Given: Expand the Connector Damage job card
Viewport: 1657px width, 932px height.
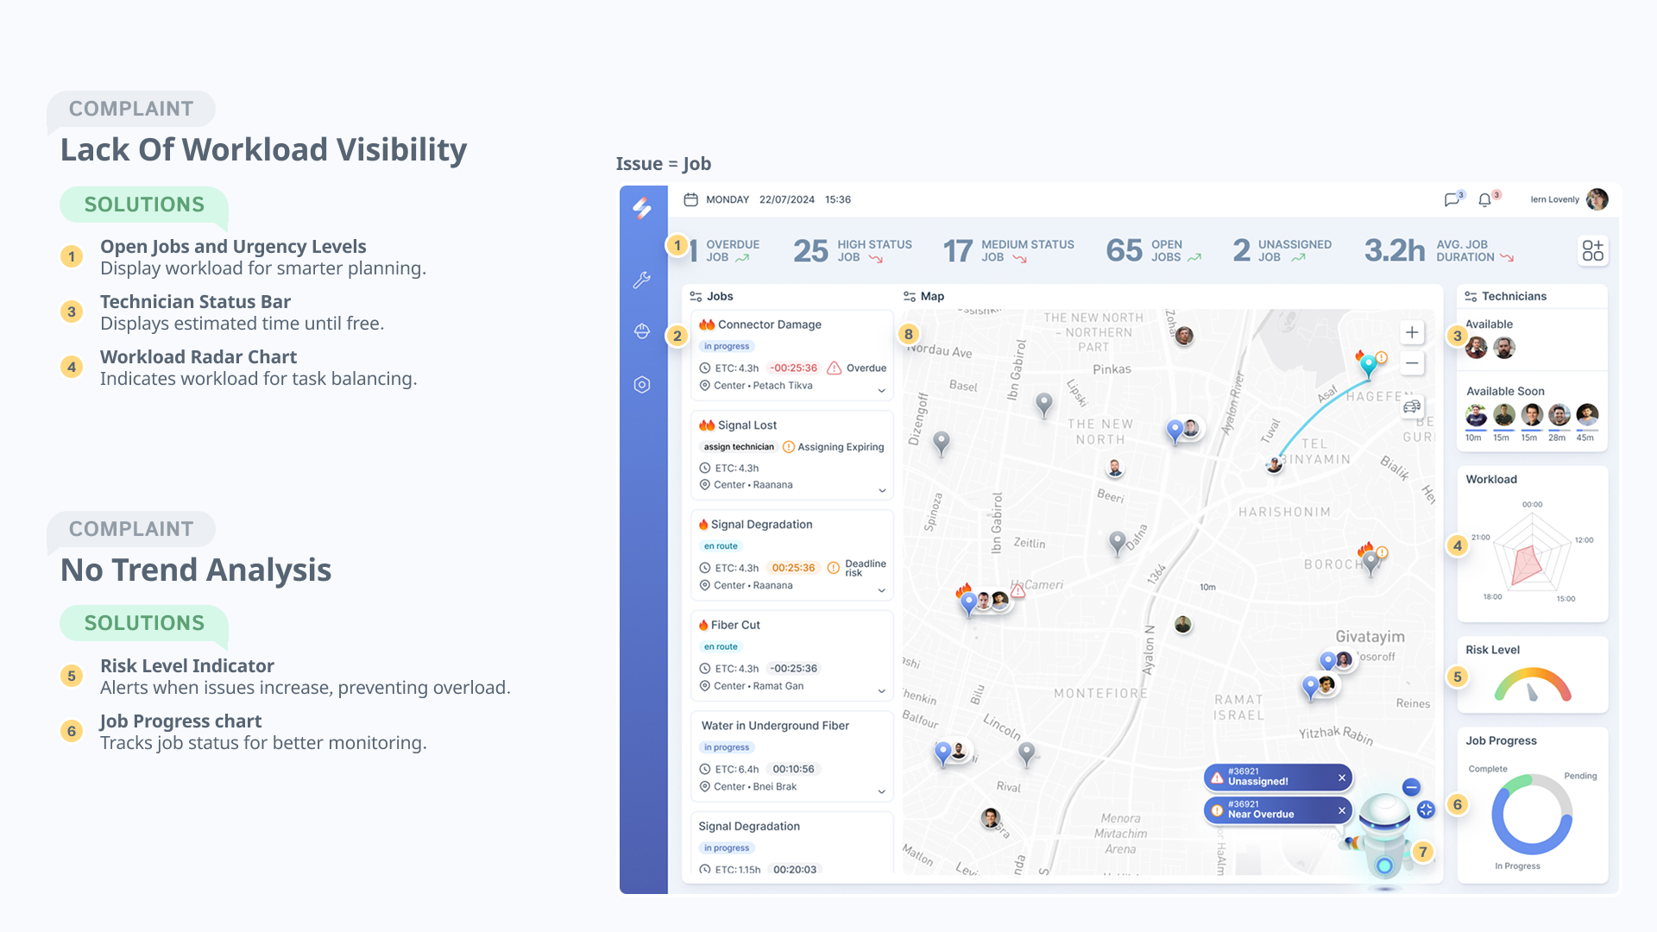Looking at the screenshot, I should tap(881, 391).
